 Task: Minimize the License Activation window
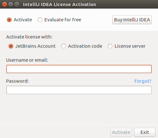point(11,4)
